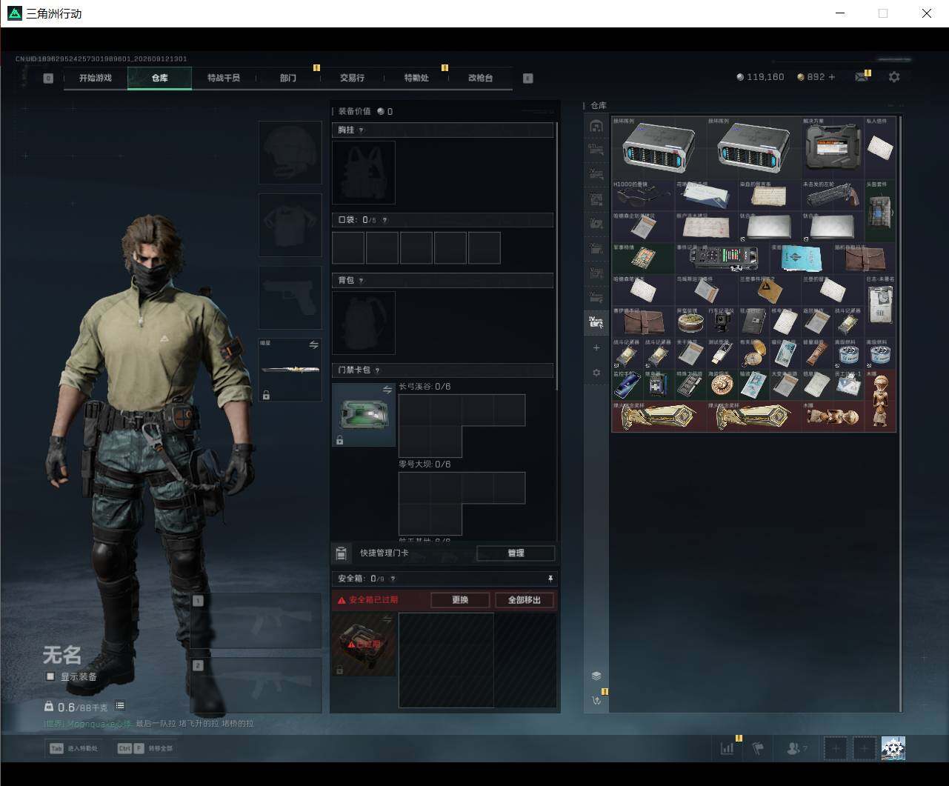Click the first empty squad slot plus
Image resolution: width=949 pixels, height=786 pixels.
(836, 748)
